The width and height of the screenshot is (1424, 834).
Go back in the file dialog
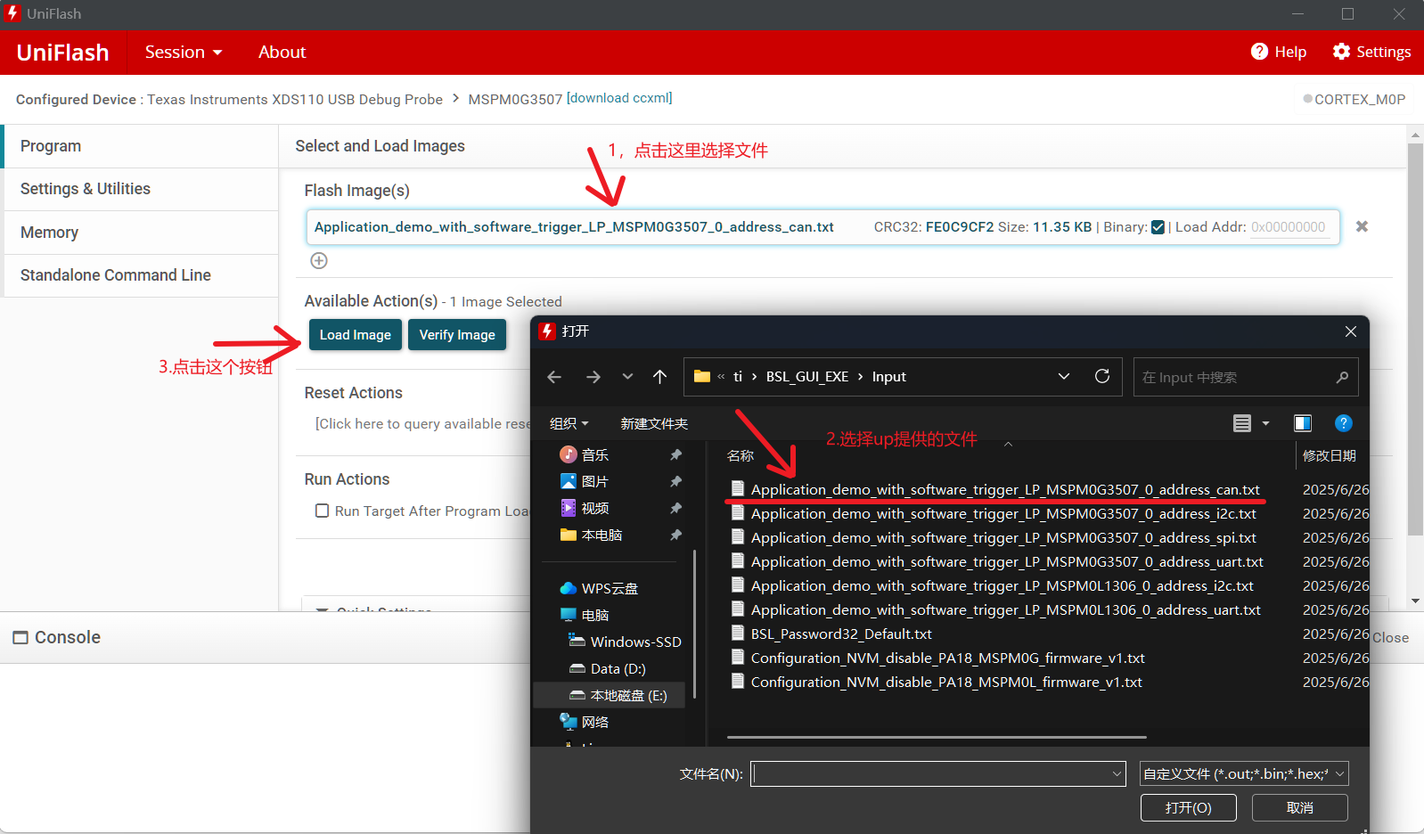(554, 377)
